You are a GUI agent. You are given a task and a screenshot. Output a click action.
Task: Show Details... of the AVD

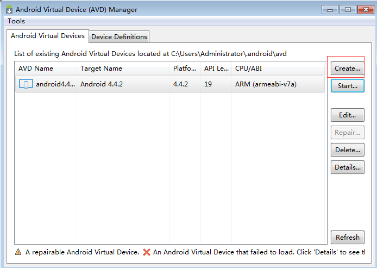point(348,167)
